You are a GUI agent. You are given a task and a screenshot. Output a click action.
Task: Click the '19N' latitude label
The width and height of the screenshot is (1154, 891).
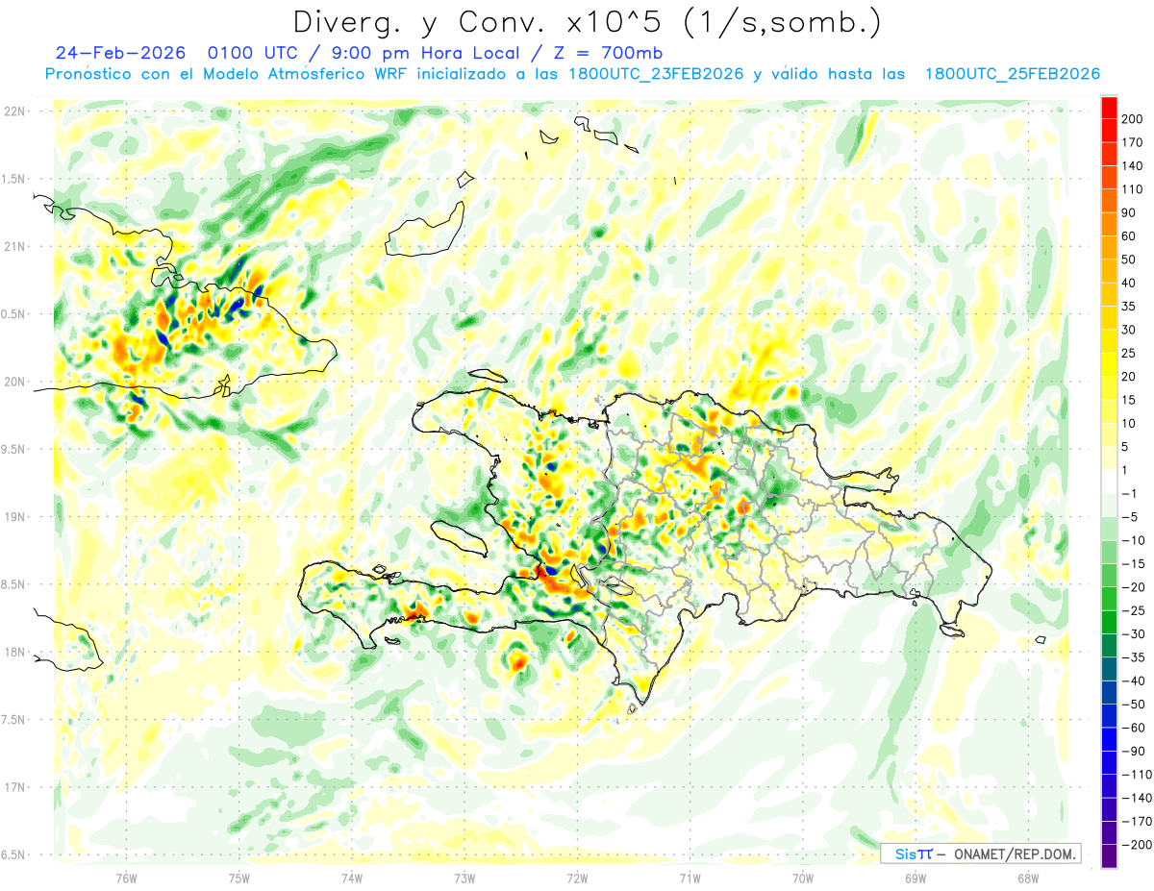coord(13,516)
